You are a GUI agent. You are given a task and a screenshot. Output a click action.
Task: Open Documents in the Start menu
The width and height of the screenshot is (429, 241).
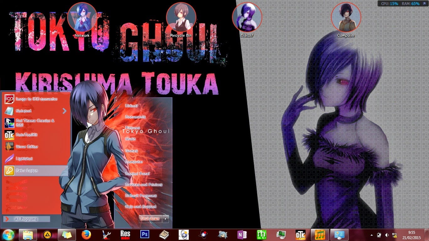[x=135, y=117]
